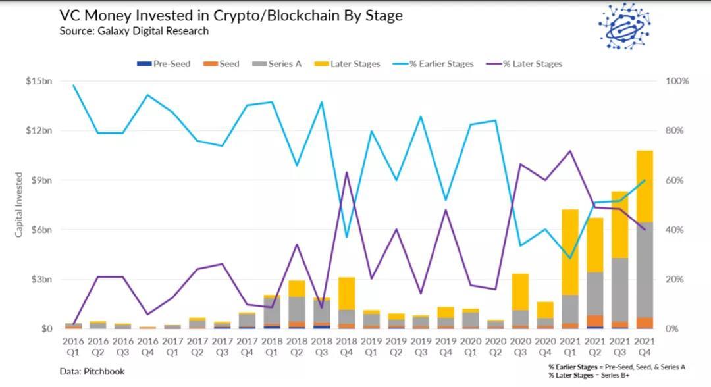Select the gray 2021 Q4 Series A bar
Viewport: 711px width, 387px height.
(645, 270)
